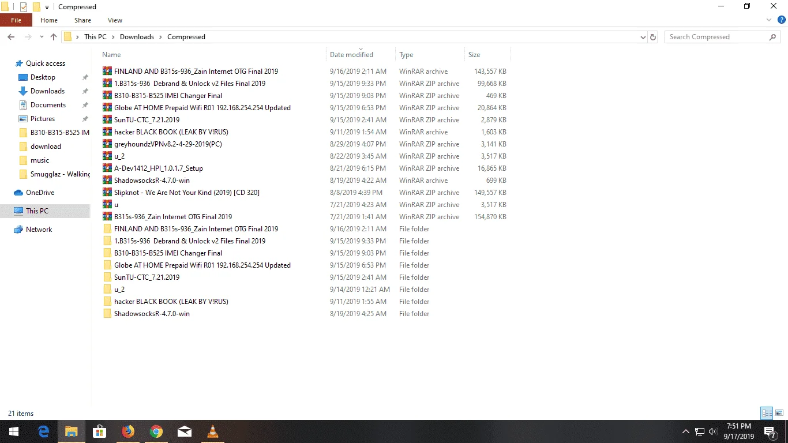The image size is (788, 443).
Task: Click the New folder icon in the title bar
Action: tap(36, 7)
